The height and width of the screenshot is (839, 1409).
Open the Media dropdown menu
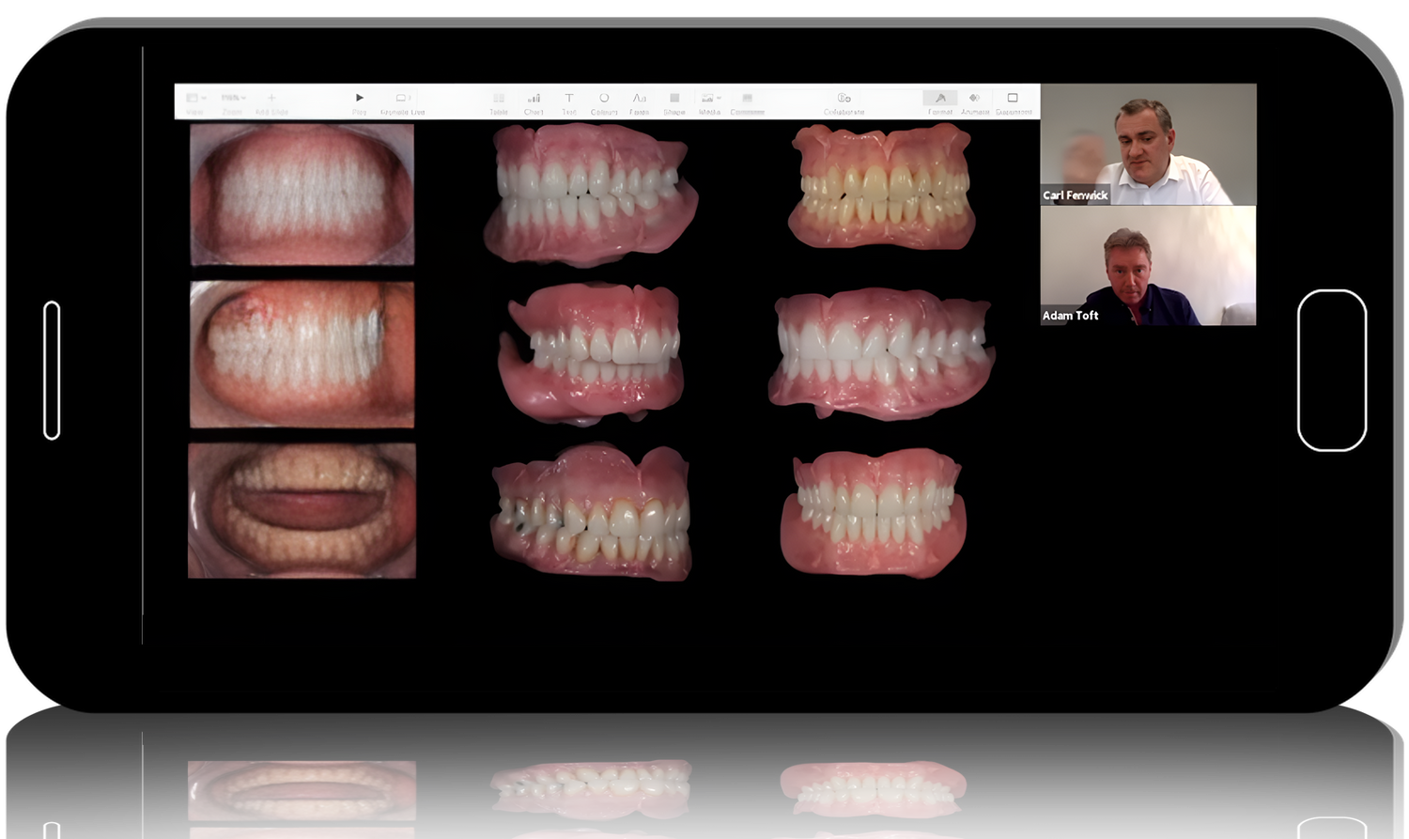(709, 99)
